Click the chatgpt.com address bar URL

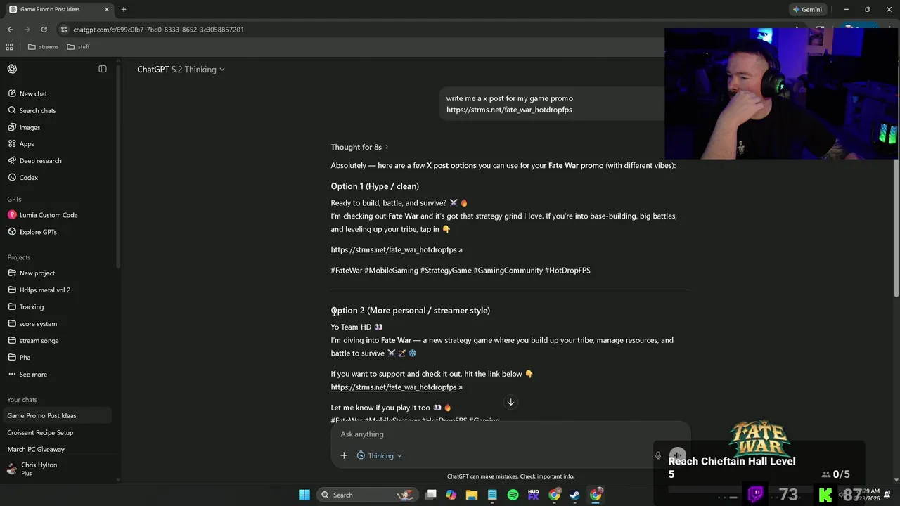point(158,30)
